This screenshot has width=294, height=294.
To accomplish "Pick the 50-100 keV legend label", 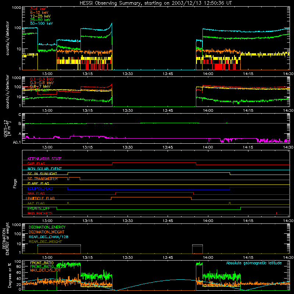I will pos(42,24).
